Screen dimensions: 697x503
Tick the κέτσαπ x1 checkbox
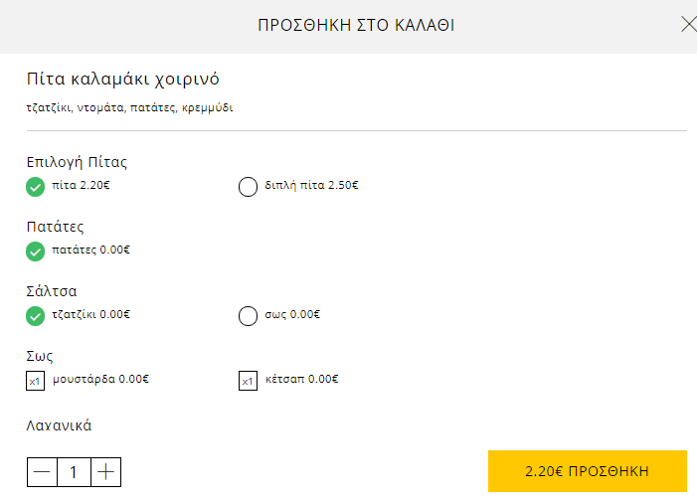point(248,381)
